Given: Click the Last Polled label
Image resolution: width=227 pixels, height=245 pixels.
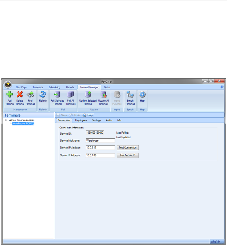Looking at the screenshot, I should [123, 133].
